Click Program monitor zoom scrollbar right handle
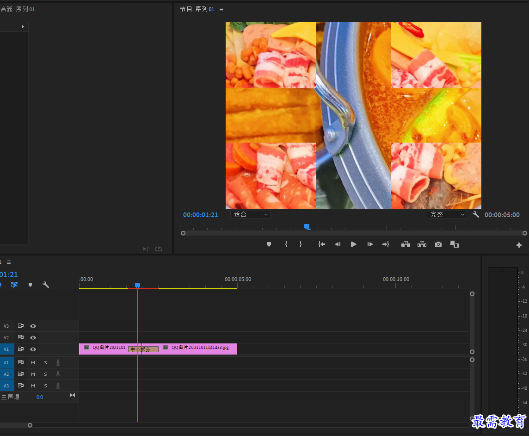The image size is (529, 436). pos(525,233)
